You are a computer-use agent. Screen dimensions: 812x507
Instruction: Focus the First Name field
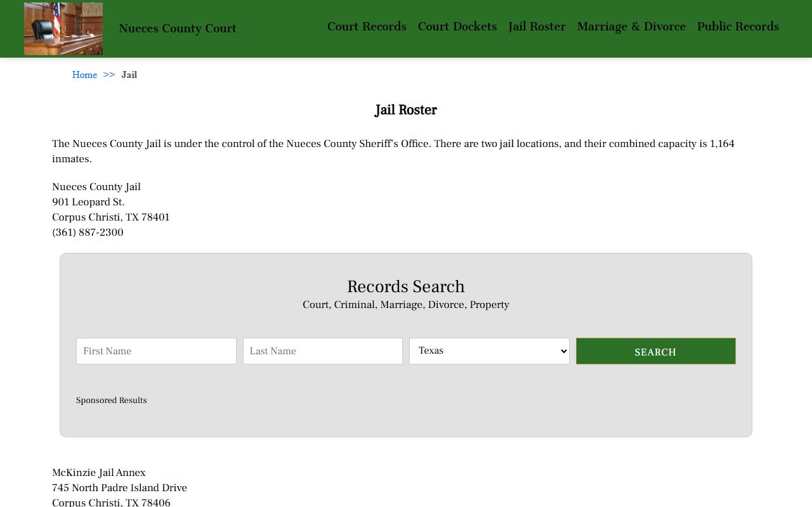coord(156,351)
